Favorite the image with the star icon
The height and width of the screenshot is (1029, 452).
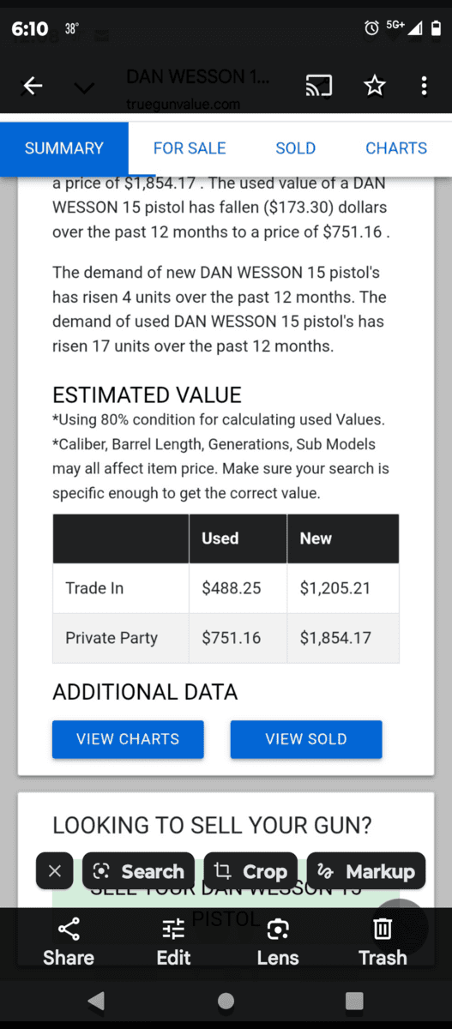click(x=375, y=86)
